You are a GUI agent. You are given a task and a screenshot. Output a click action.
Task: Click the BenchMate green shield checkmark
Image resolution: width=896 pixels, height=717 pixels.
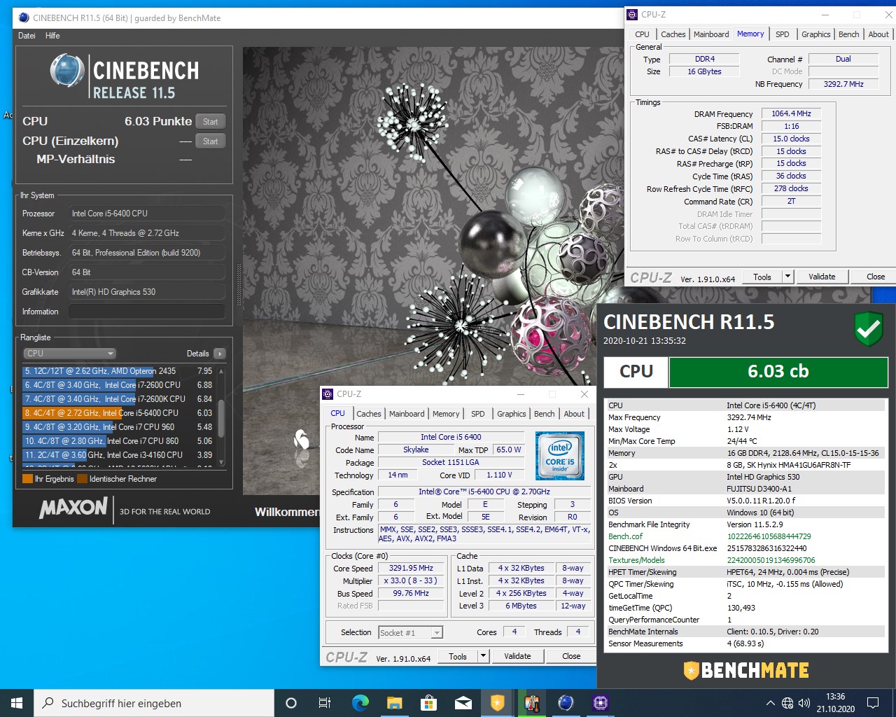click(869, 329)
